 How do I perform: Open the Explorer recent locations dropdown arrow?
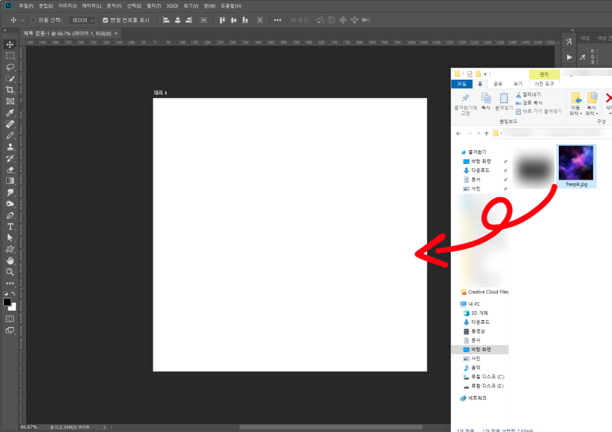coord(478,133)
